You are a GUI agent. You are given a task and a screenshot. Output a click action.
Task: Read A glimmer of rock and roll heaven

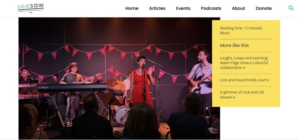coord(242,95)
